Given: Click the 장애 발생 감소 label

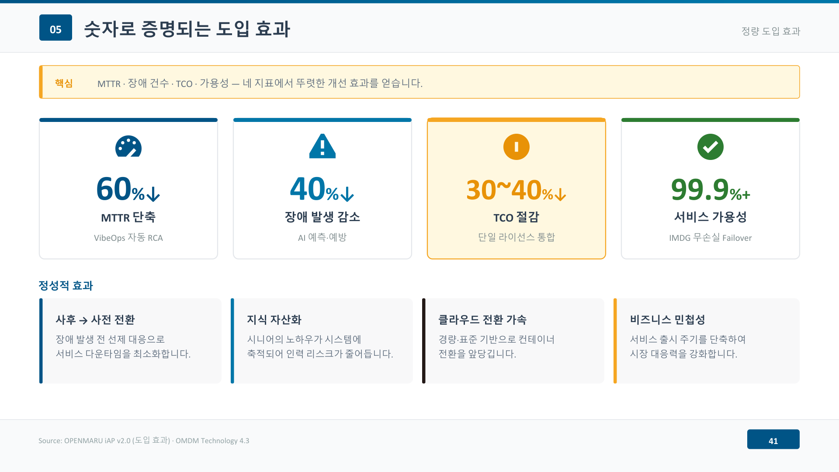Looking at the screenshot, I should (x=322, y=217).
